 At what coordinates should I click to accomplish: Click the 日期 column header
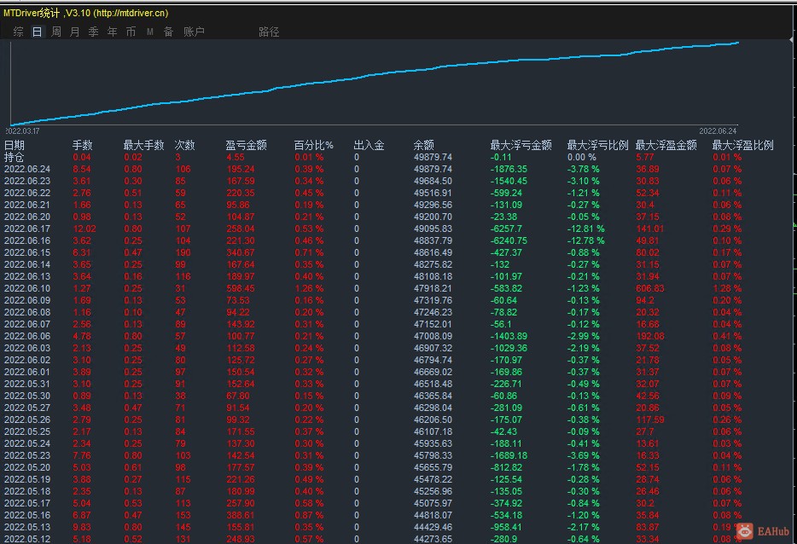(x=15, y=145)
